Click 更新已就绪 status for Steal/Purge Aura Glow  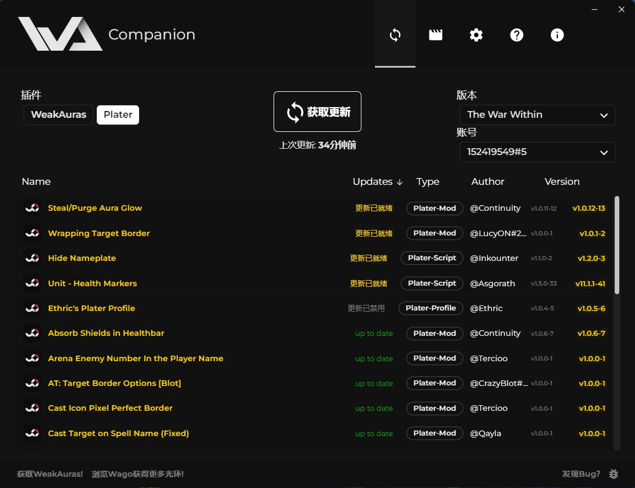(374, 208)
